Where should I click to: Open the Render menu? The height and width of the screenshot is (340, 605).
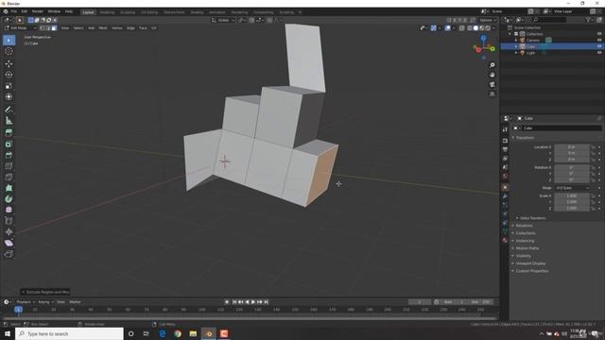point(38,11)
